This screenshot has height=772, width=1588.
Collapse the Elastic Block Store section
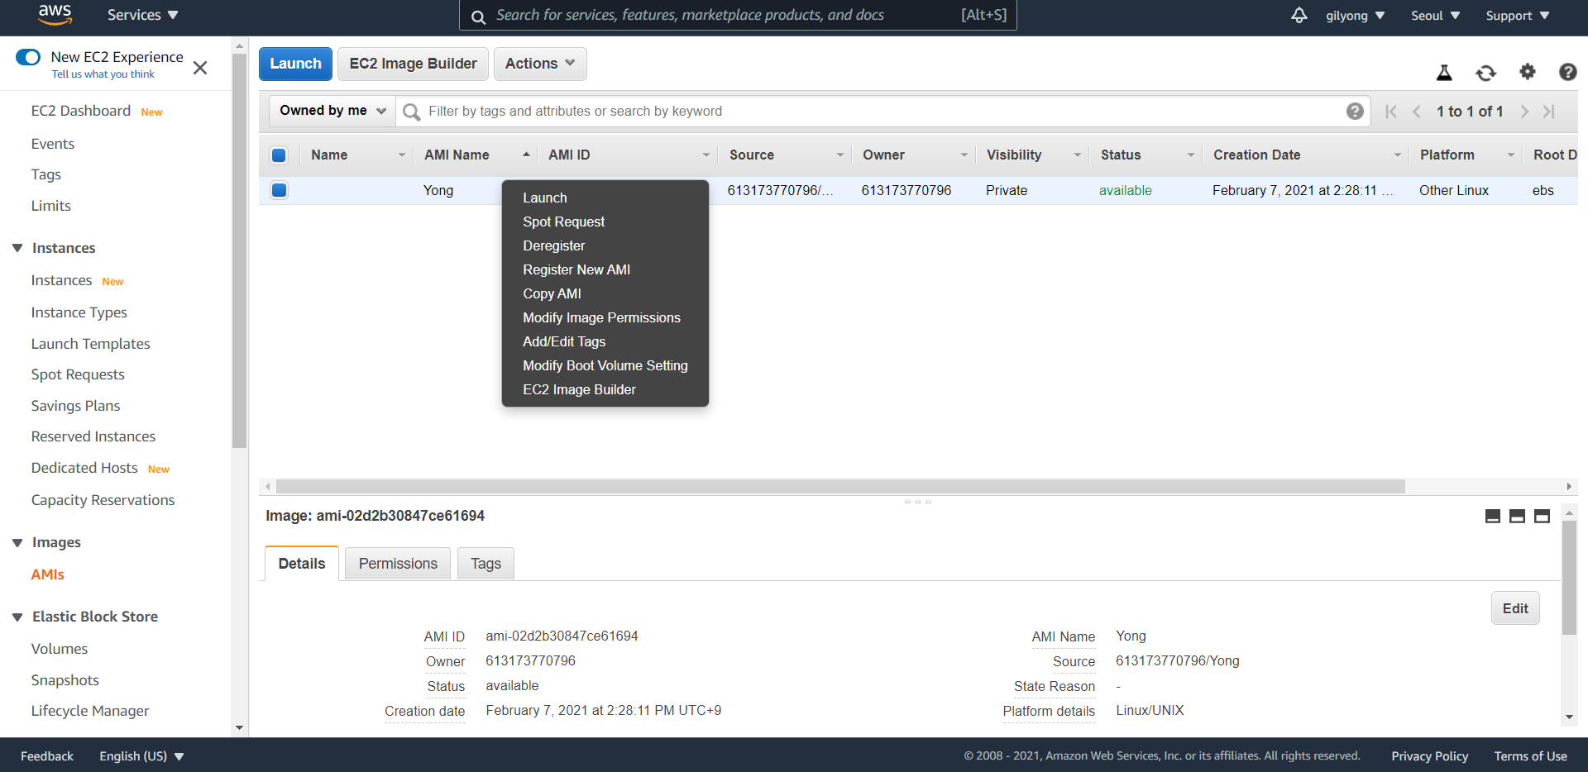17,617
